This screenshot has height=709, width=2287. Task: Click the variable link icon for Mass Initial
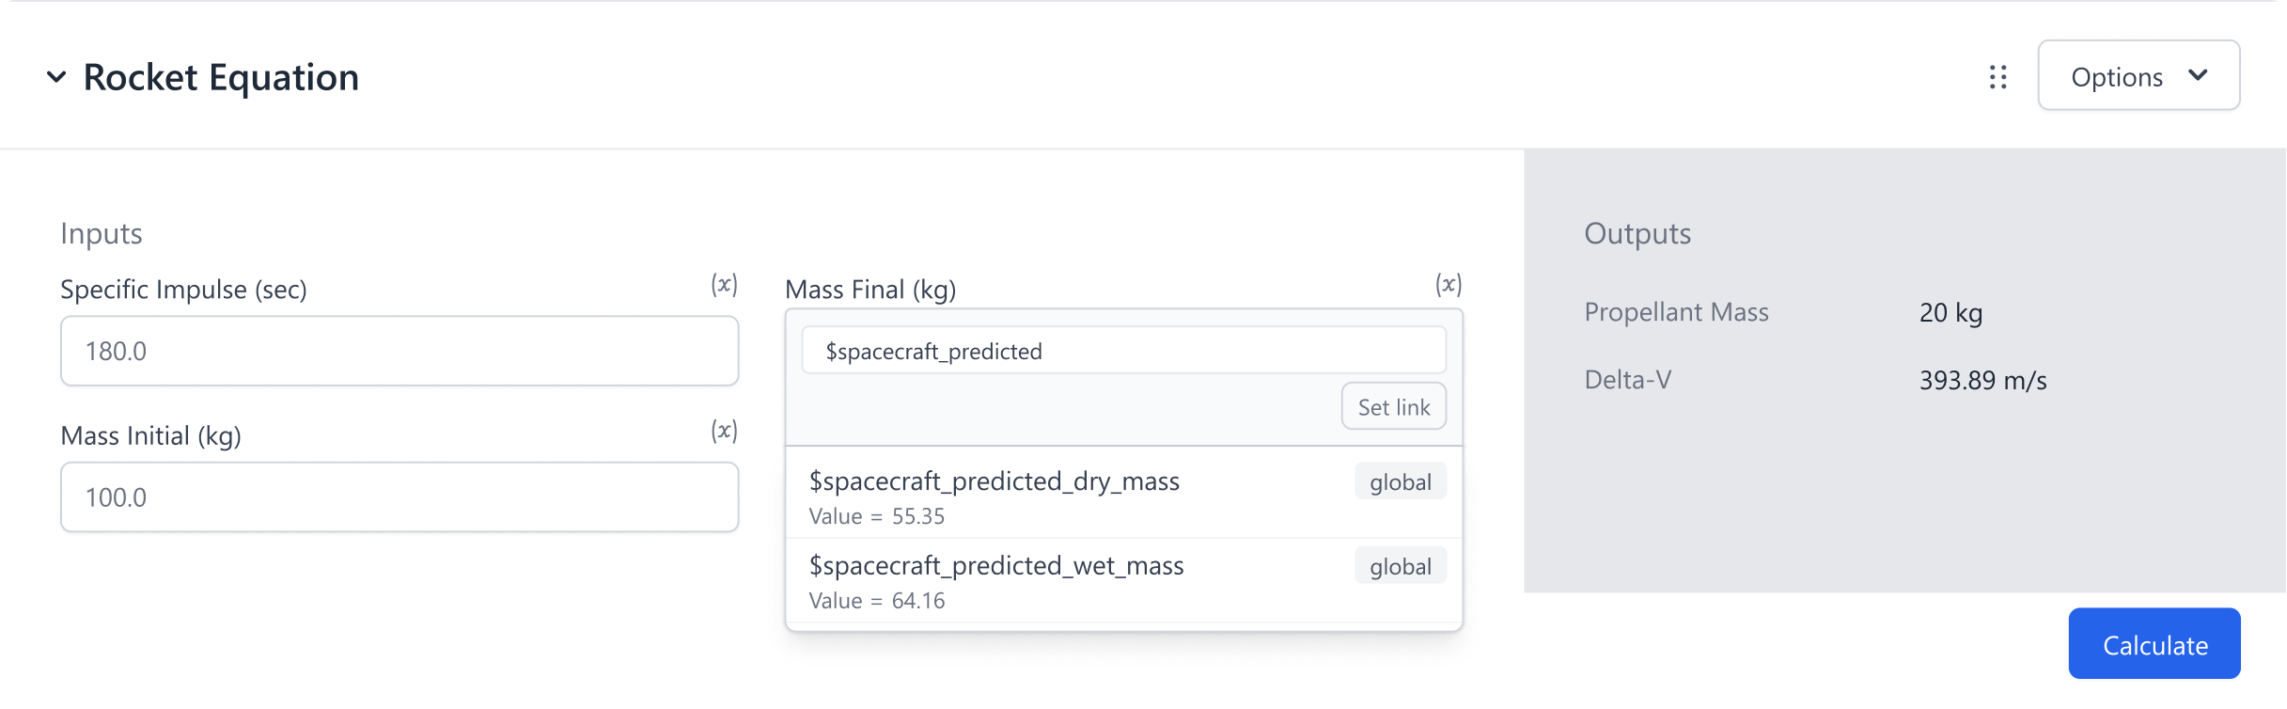tap(724, 432)
